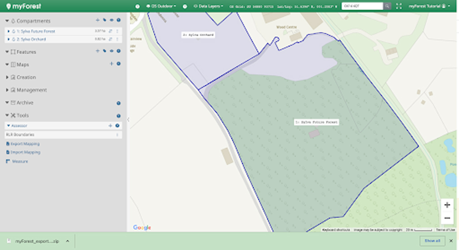Click the postcode search input field
The width and height of the screenshot is (459, 250).
point(362,6)
